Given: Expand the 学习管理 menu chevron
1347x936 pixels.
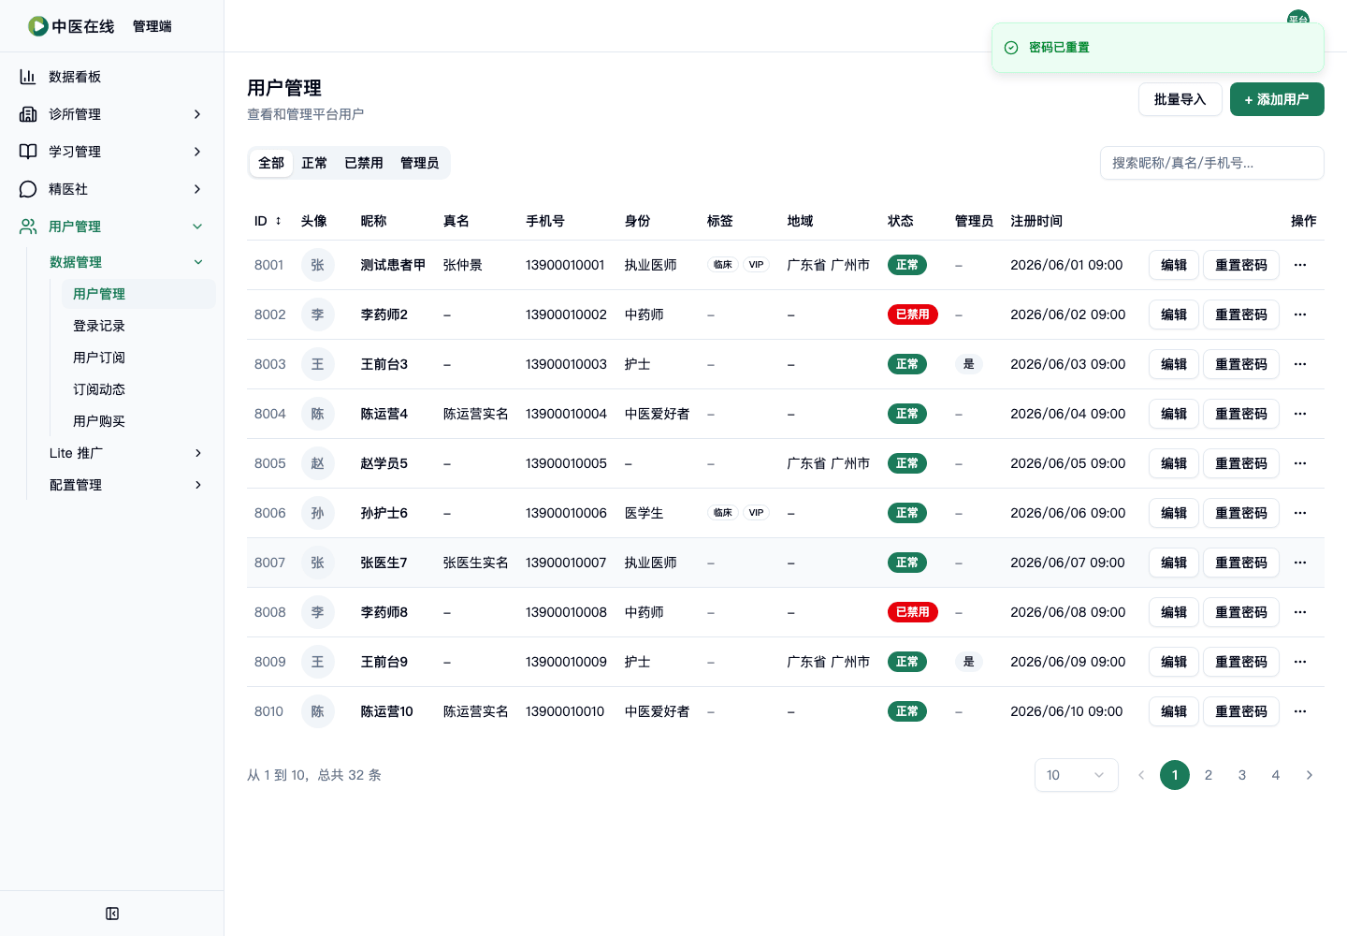Looking at the screenshot, I should click(197, 152).
